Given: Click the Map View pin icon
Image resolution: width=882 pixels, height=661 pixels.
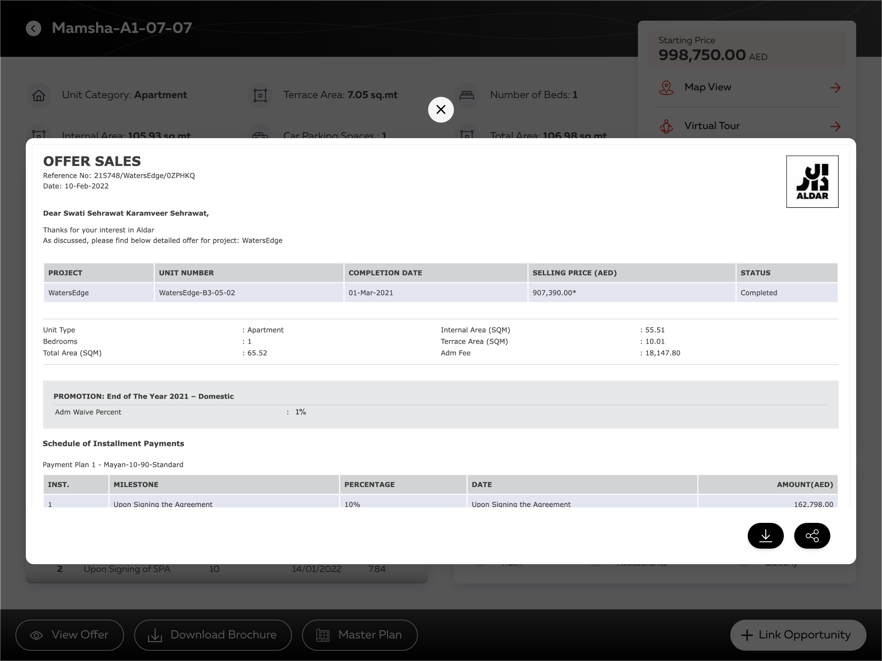Looking at the screenshot, I should (x=666, y=88).
